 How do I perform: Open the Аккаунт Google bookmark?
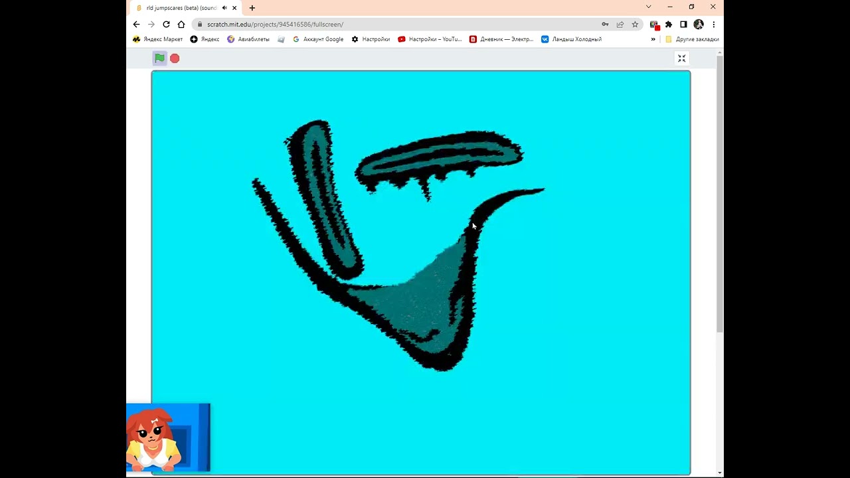318,39
